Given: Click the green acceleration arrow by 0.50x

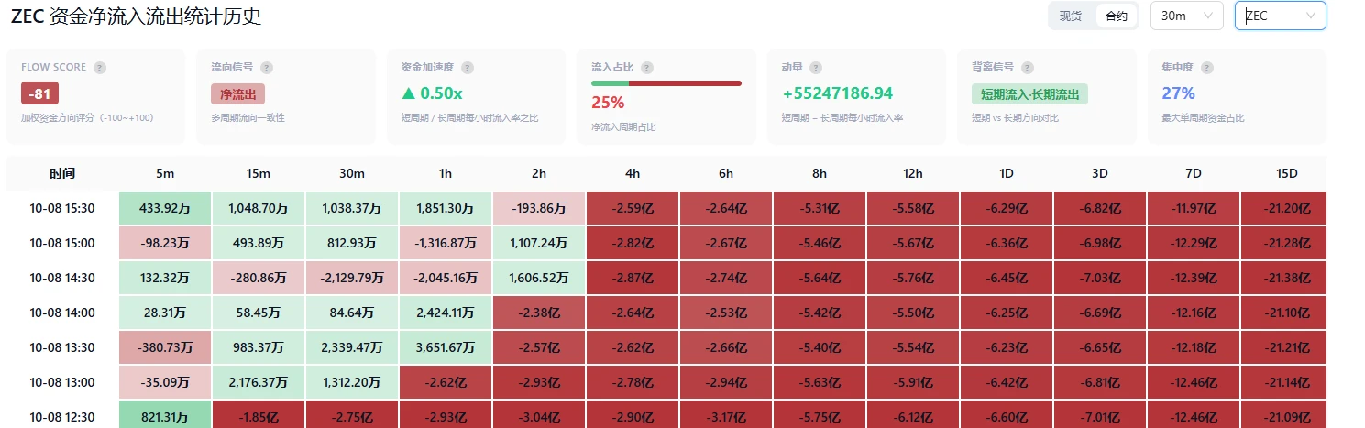Looking at the screenshot, I should coord(408,93).
